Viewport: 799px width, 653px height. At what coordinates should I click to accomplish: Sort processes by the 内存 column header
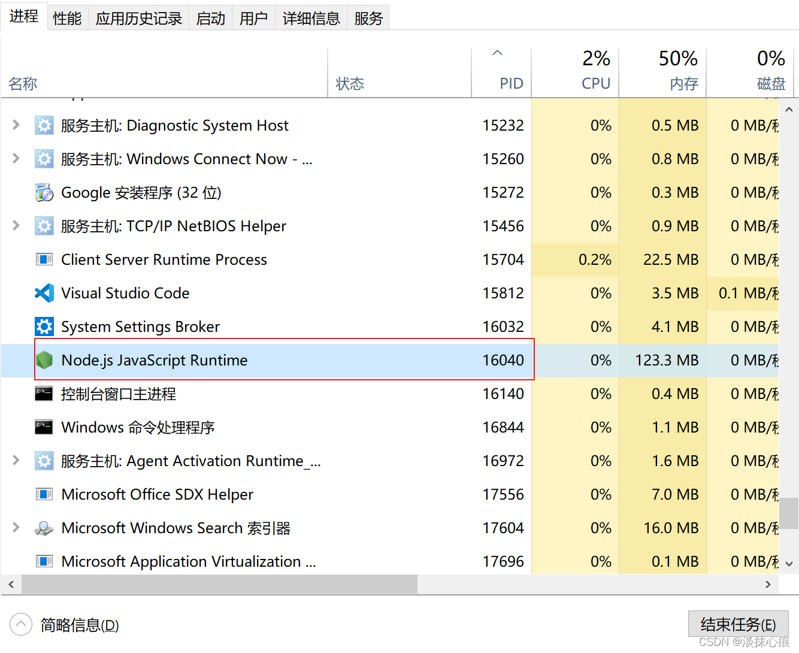tap(663, 72)
